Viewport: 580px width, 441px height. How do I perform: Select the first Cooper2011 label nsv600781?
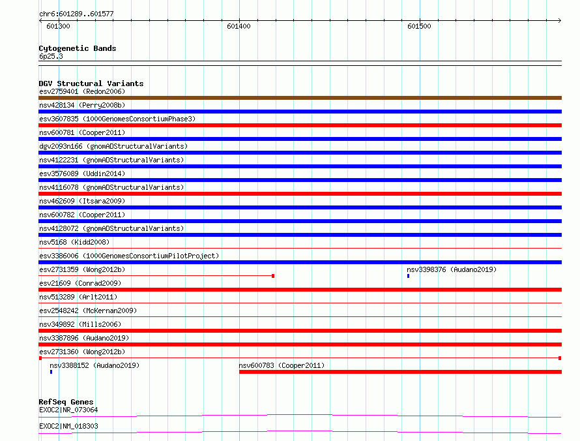82,132
